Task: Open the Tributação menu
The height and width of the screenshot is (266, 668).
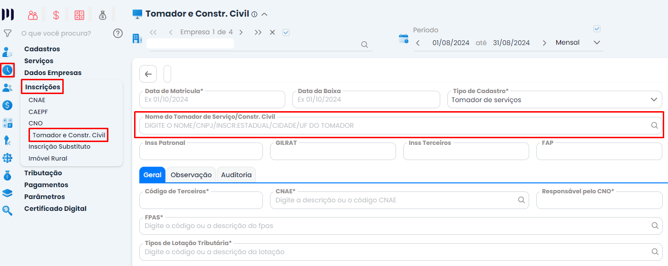Action: 43,173
